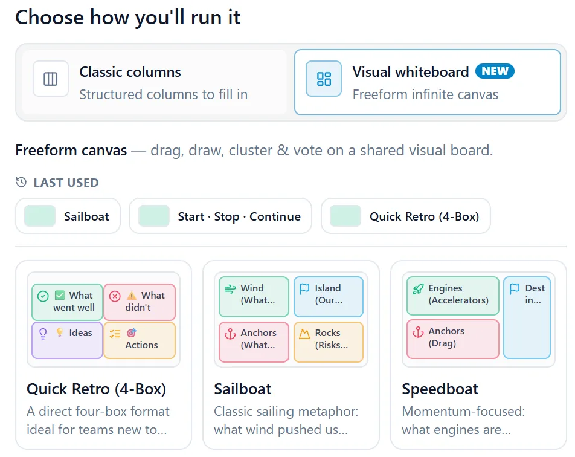Click the columns icon for Classic columns
Viewport: 575px width, 457px height.
(51, 79)
